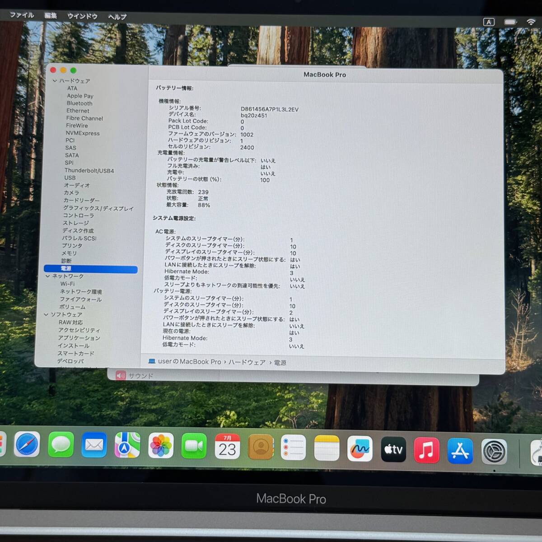Open Reminders in the Dock
This screenshot has width=542, height=542.
pyautogui.click(x=294, y=448)
